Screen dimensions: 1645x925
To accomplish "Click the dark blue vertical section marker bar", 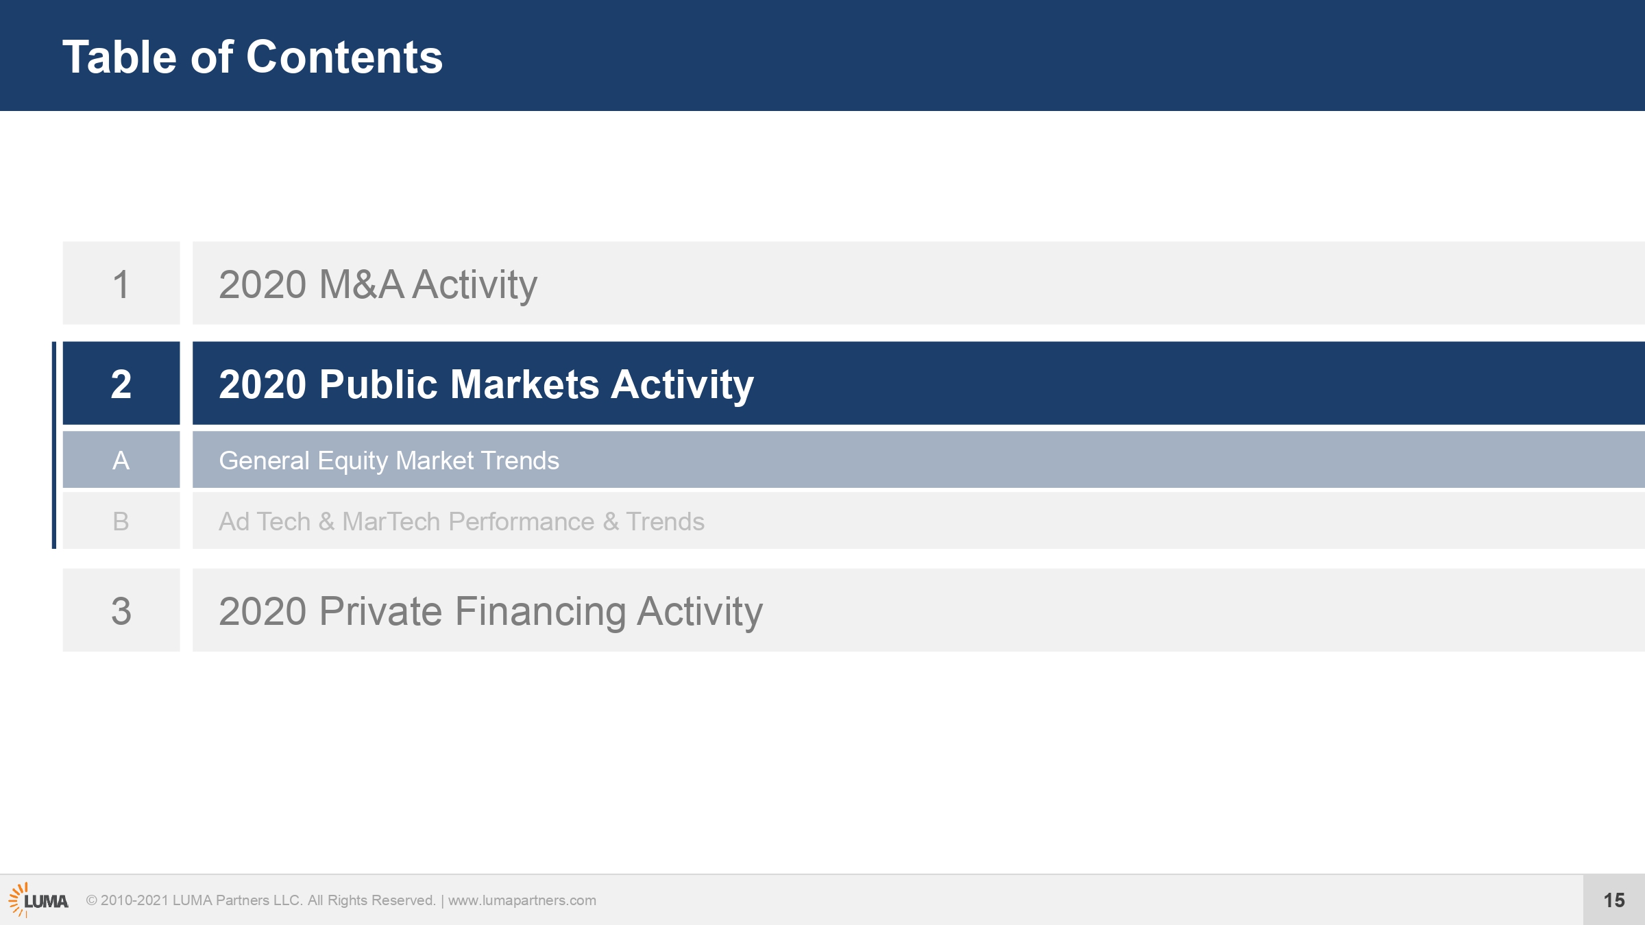I will 54,445.
